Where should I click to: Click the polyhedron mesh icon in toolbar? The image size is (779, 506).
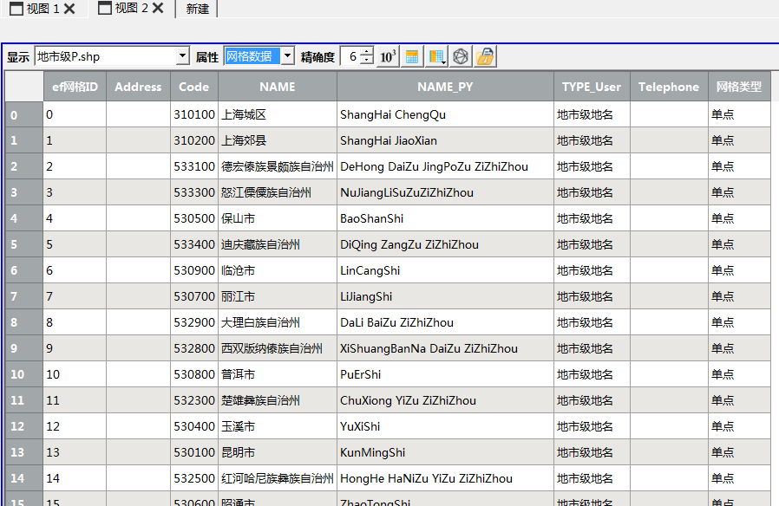click(x=461, y=57)
